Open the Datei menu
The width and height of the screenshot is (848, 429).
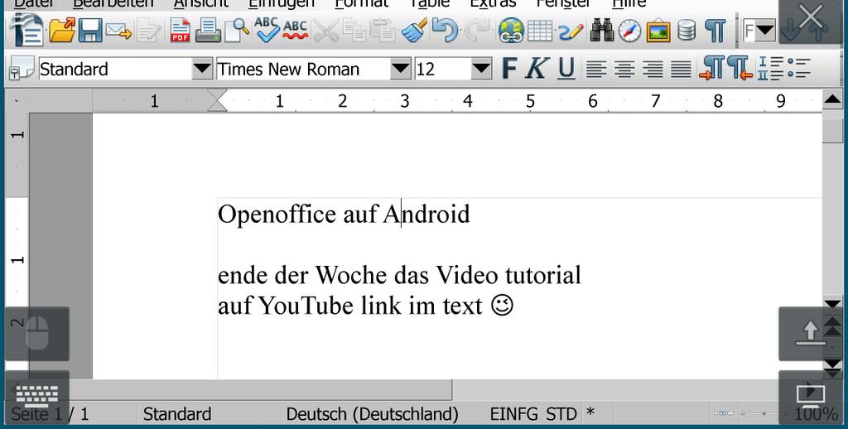click(x=33, y=4)
